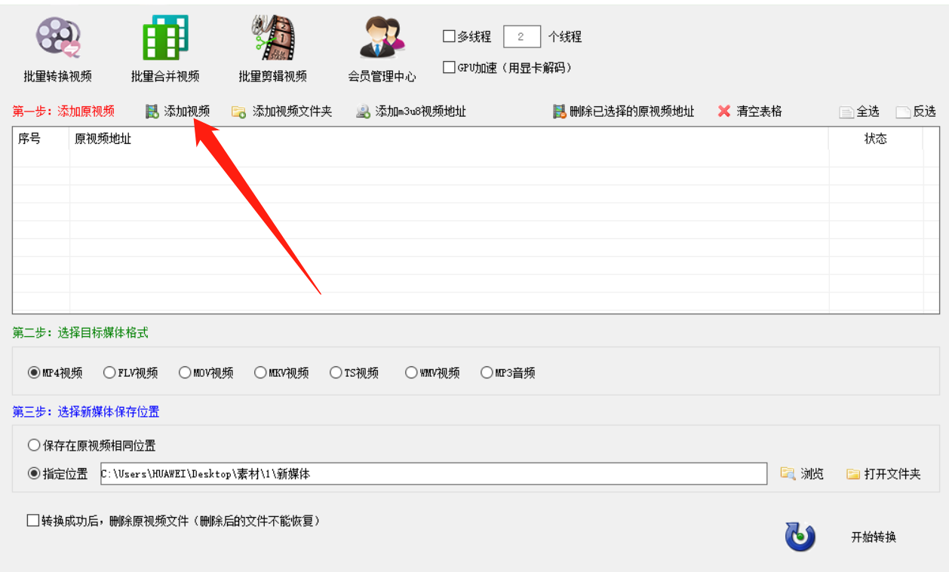Click the 浏览 button text
Viewport: 949px width, 572px height.
click(812, 474)
